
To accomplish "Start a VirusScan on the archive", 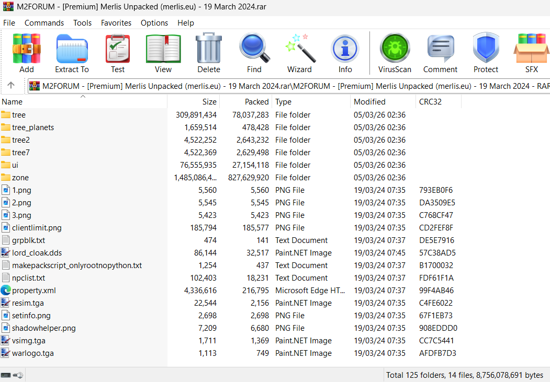I will [395, 47].
